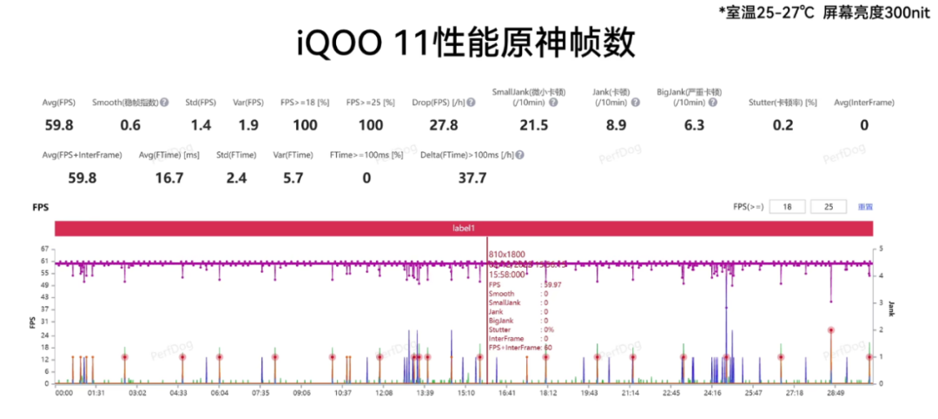The width and height of the screenshot is (938, 419).
Task: Open help icon beside Drop(FPS) [/h]
Action: tap(472, 103)
